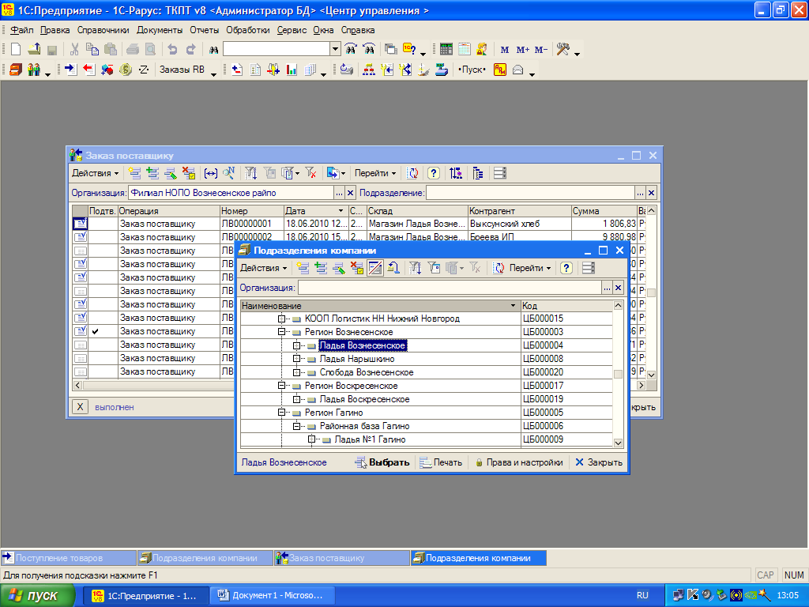Click the vertical scrollbar thumb in departments tree
Screen dimensions: 809x607
tap(618, 374)
